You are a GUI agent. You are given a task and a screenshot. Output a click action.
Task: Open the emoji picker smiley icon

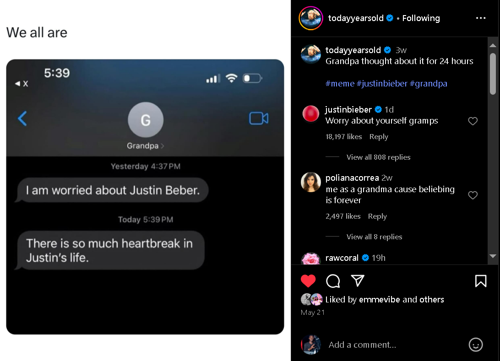pyautogui.click(x=475, y=345)
